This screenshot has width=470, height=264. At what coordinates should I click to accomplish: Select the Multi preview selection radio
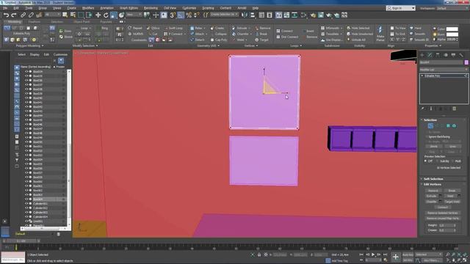(x=453, y=161)
